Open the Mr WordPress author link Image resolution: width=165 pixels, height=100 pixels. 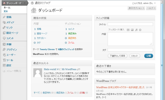point(69,69)
